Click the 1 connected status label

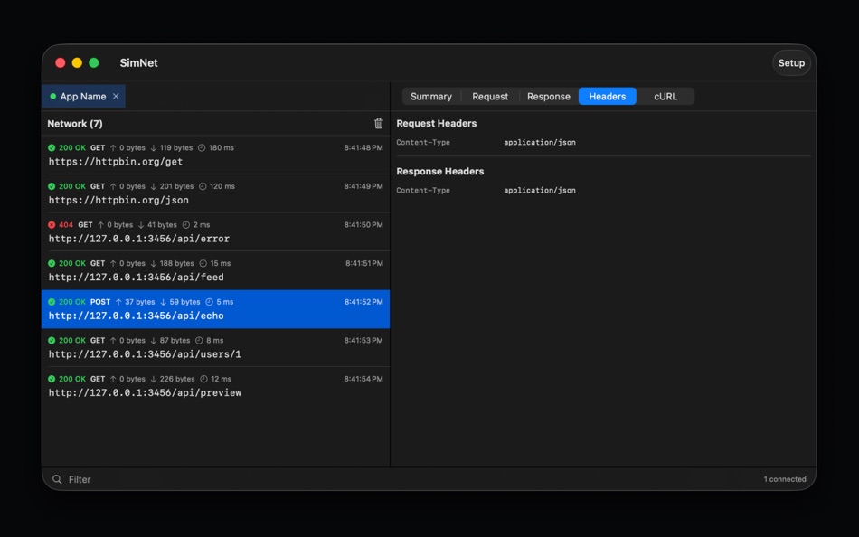point(783,479)
